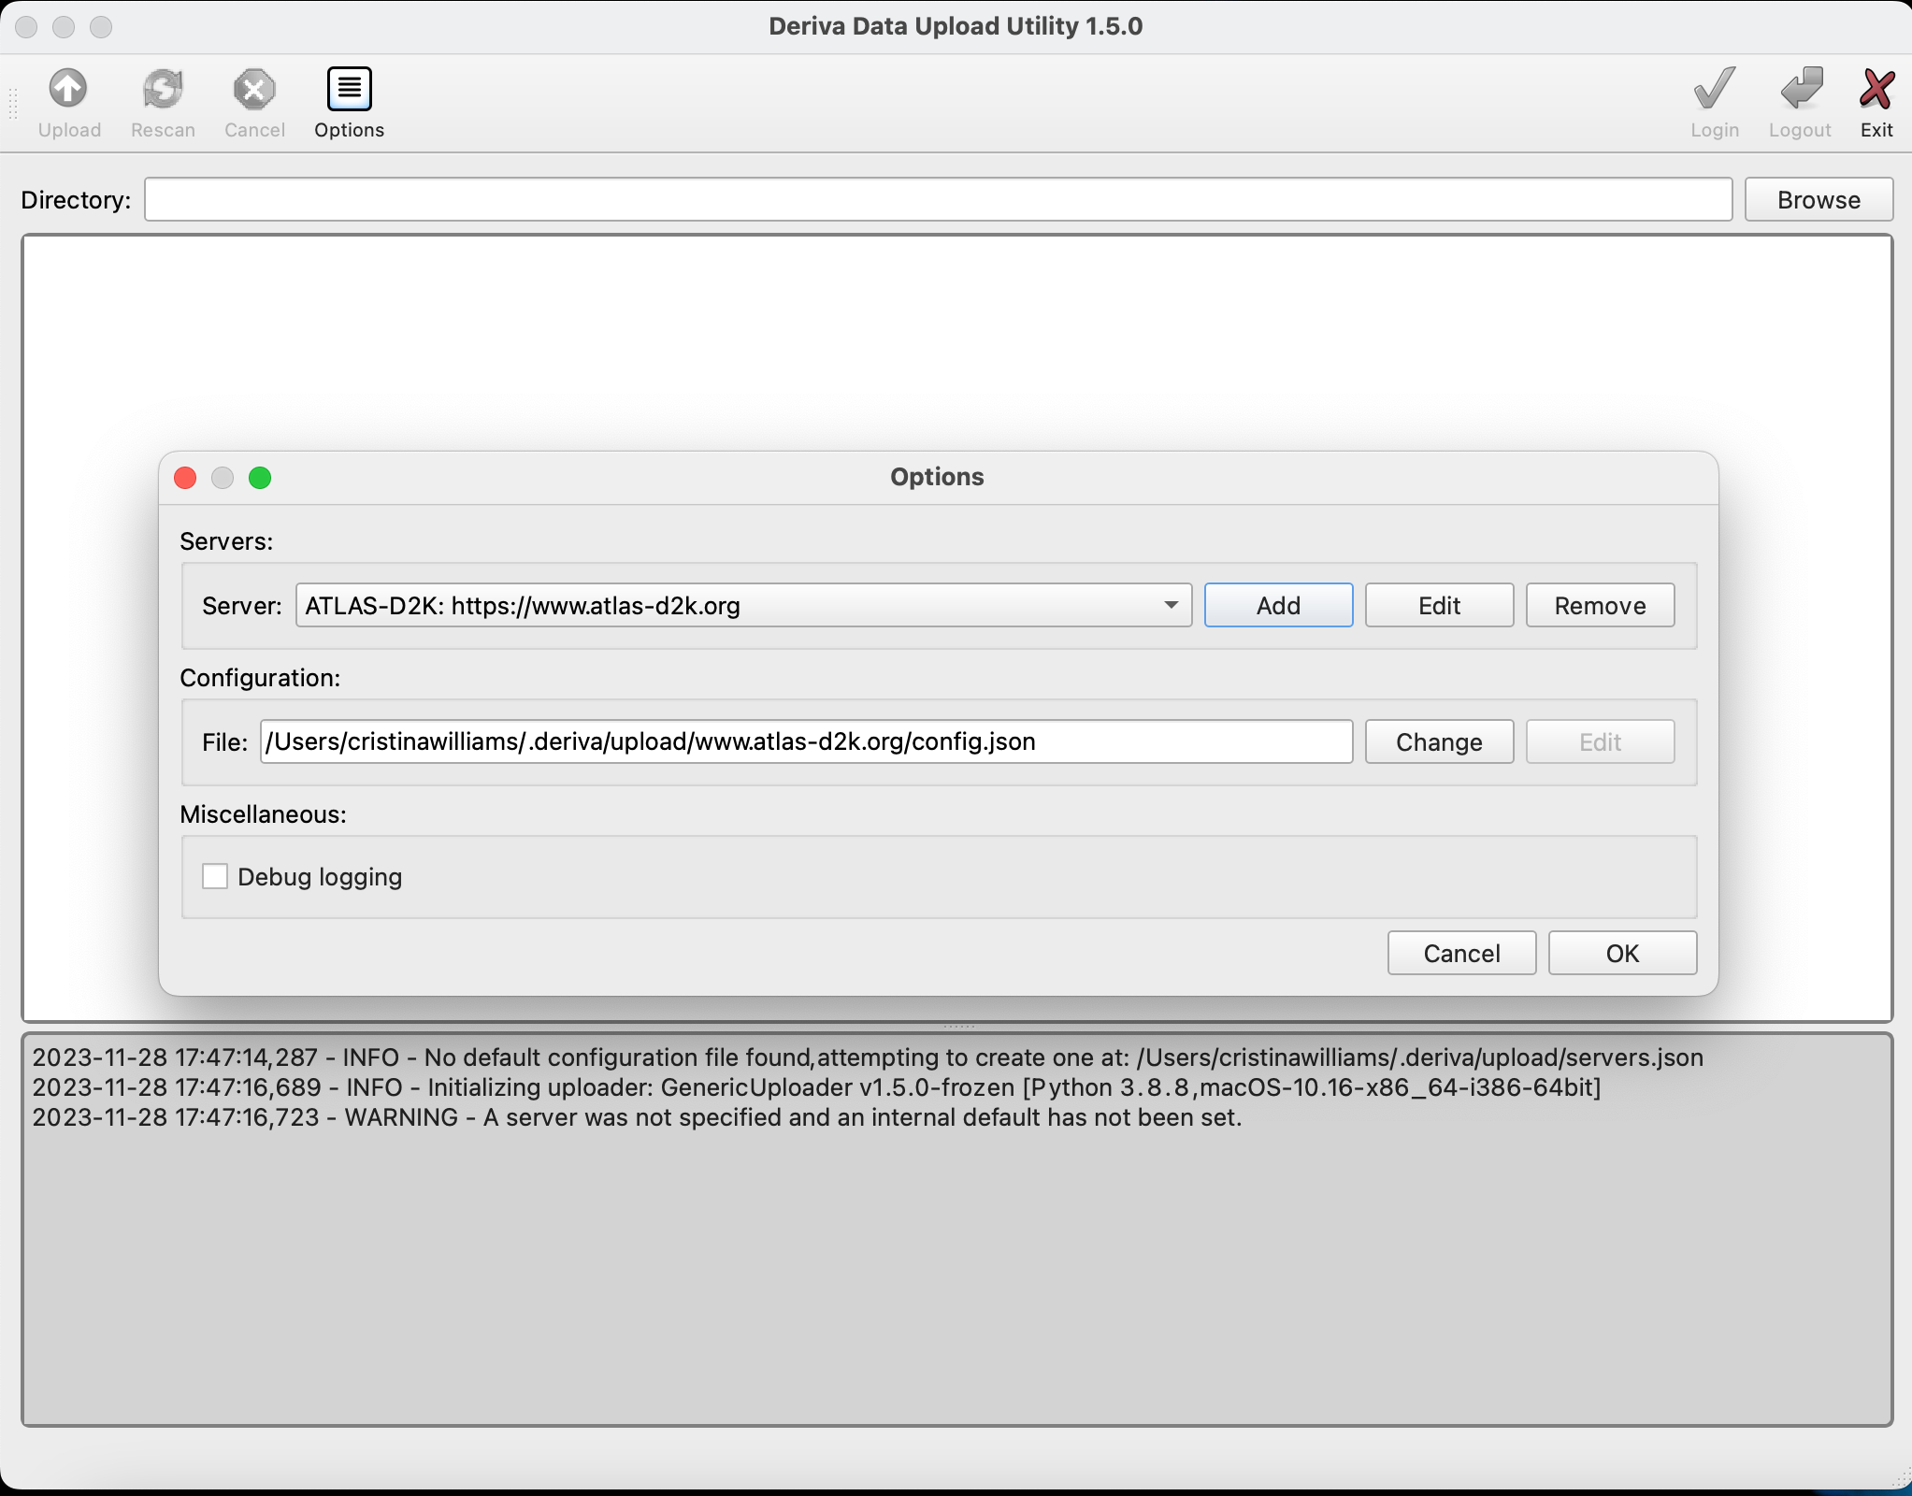The height and width of the screenshot is (1496, 1912).
Task: Click the Initializing uploader log line
Action: coord(816,1087)
